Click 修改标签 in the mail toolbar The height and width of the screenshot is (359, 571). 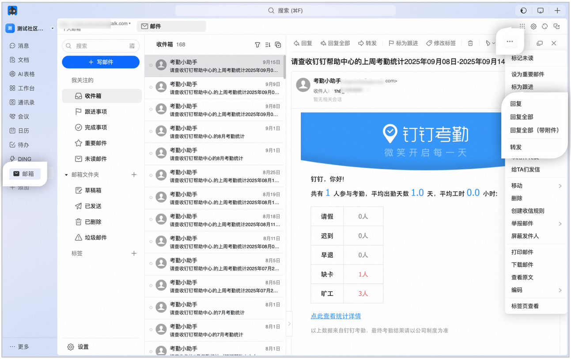441,43
